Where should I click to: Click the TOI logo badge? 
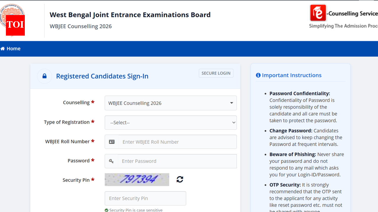point(15,25)
